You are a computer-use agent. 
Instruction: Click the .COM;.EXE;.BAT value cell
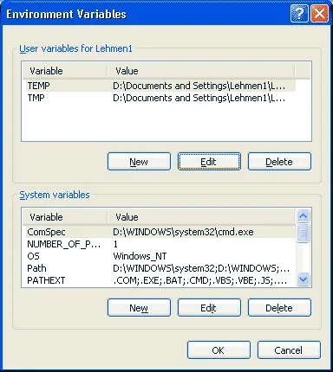[200, 280]
